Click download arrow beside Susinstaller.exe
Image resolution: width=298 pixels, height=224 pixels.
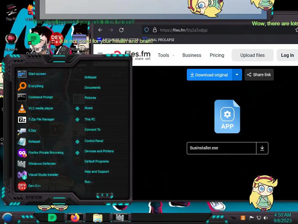(x=262, y=148)
